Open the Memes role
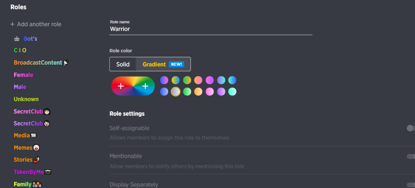Screen dimensions: 415x188 23,148
